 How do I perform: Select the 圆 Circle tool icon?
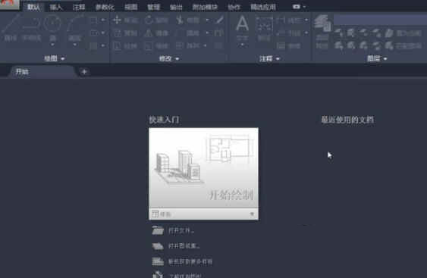(52, 23)
